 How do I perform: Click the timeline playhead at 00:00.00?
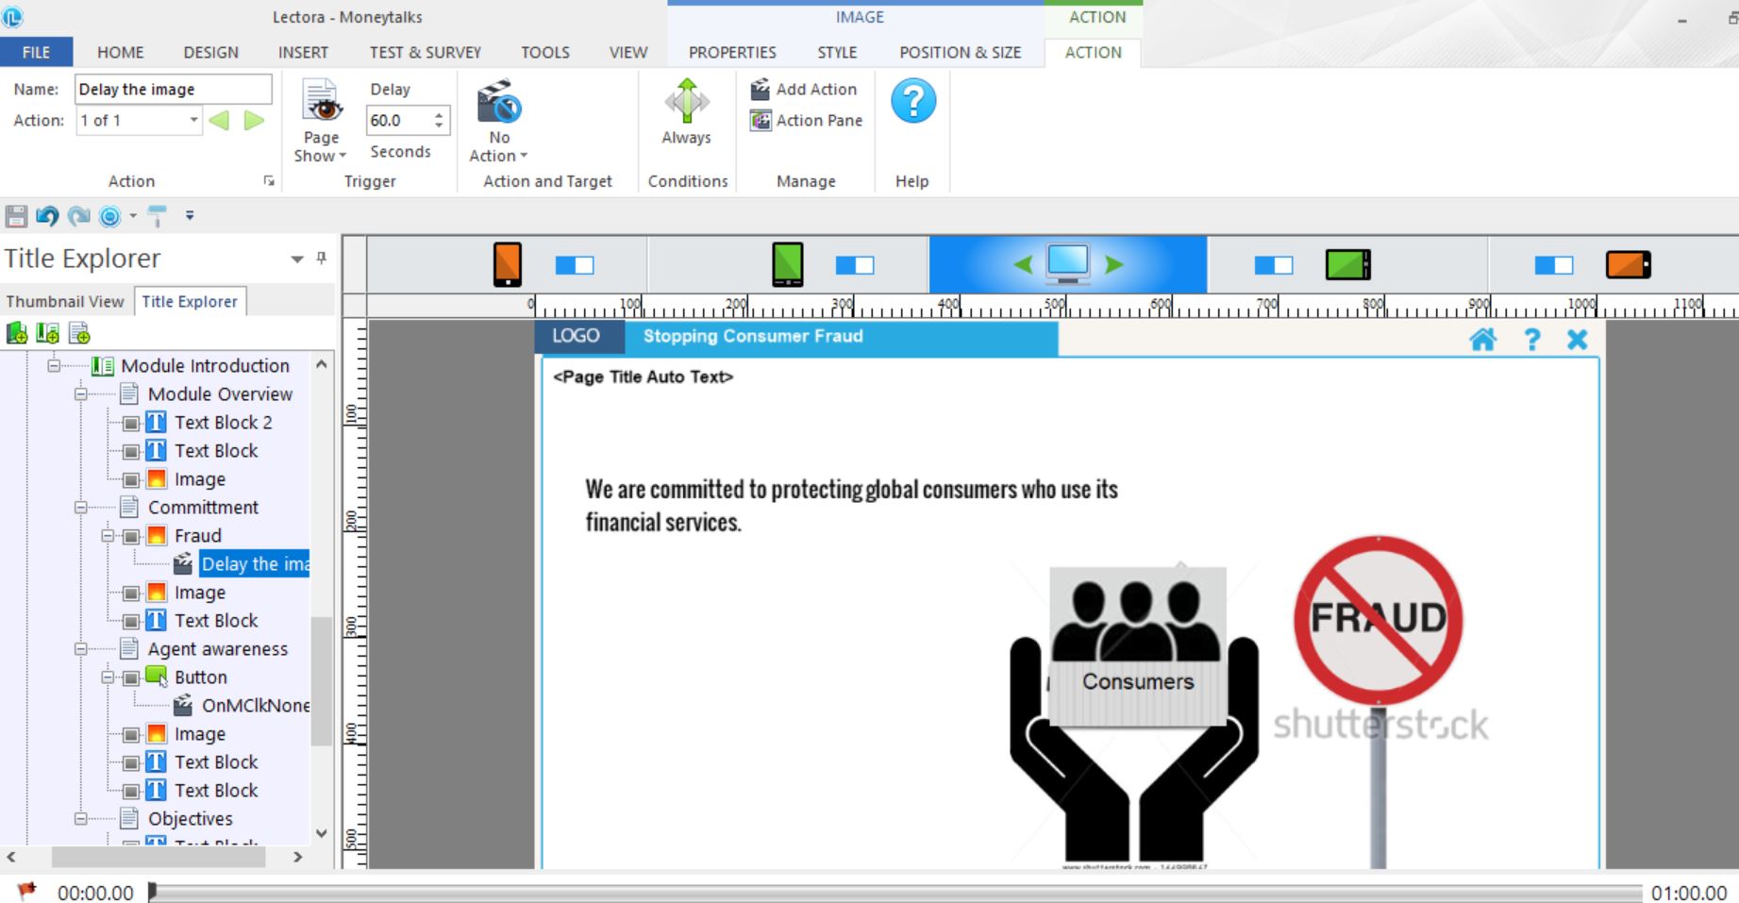point(152,892)
